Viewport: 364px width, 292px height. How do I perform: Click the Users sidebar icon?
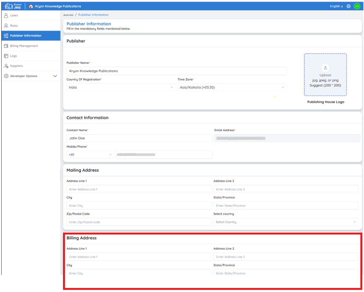pyautogui.click(x=6, y=15)
